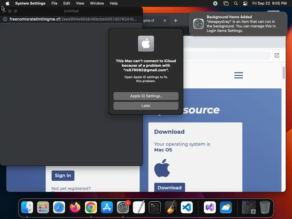292x219 pixels.
Task: Open TextEdit from the Dock
Action: coord(139,207)
